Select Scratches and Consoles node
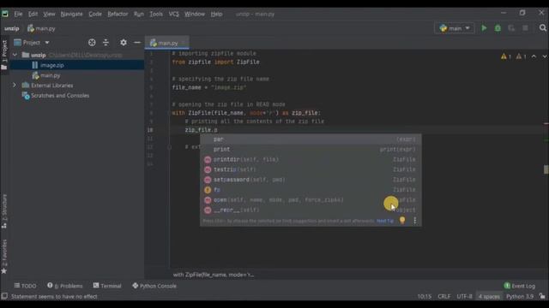 (x=60, y=95)
